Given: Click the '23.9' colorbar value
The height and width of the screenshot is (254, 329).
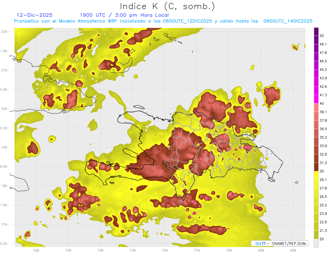Looking at the screenshot, I should pyautogui.click(x=323, y=213).
